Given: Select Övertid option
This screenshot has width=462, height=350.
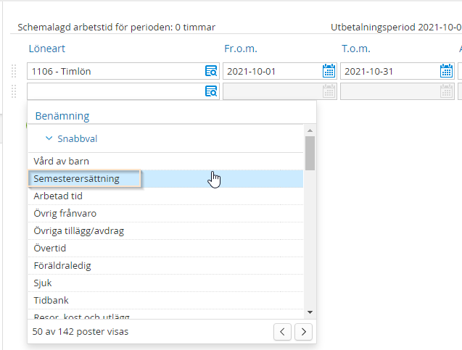Looking at the screenshot, I should click(x=50, y=249).
